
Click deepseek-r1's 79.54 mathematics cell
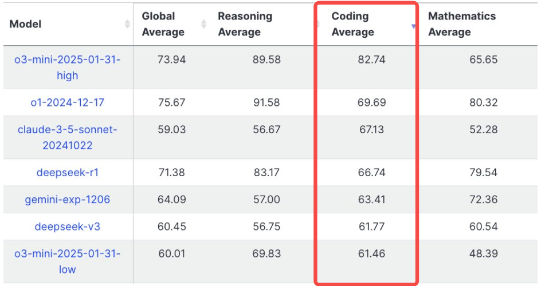[x=483, y=172]
